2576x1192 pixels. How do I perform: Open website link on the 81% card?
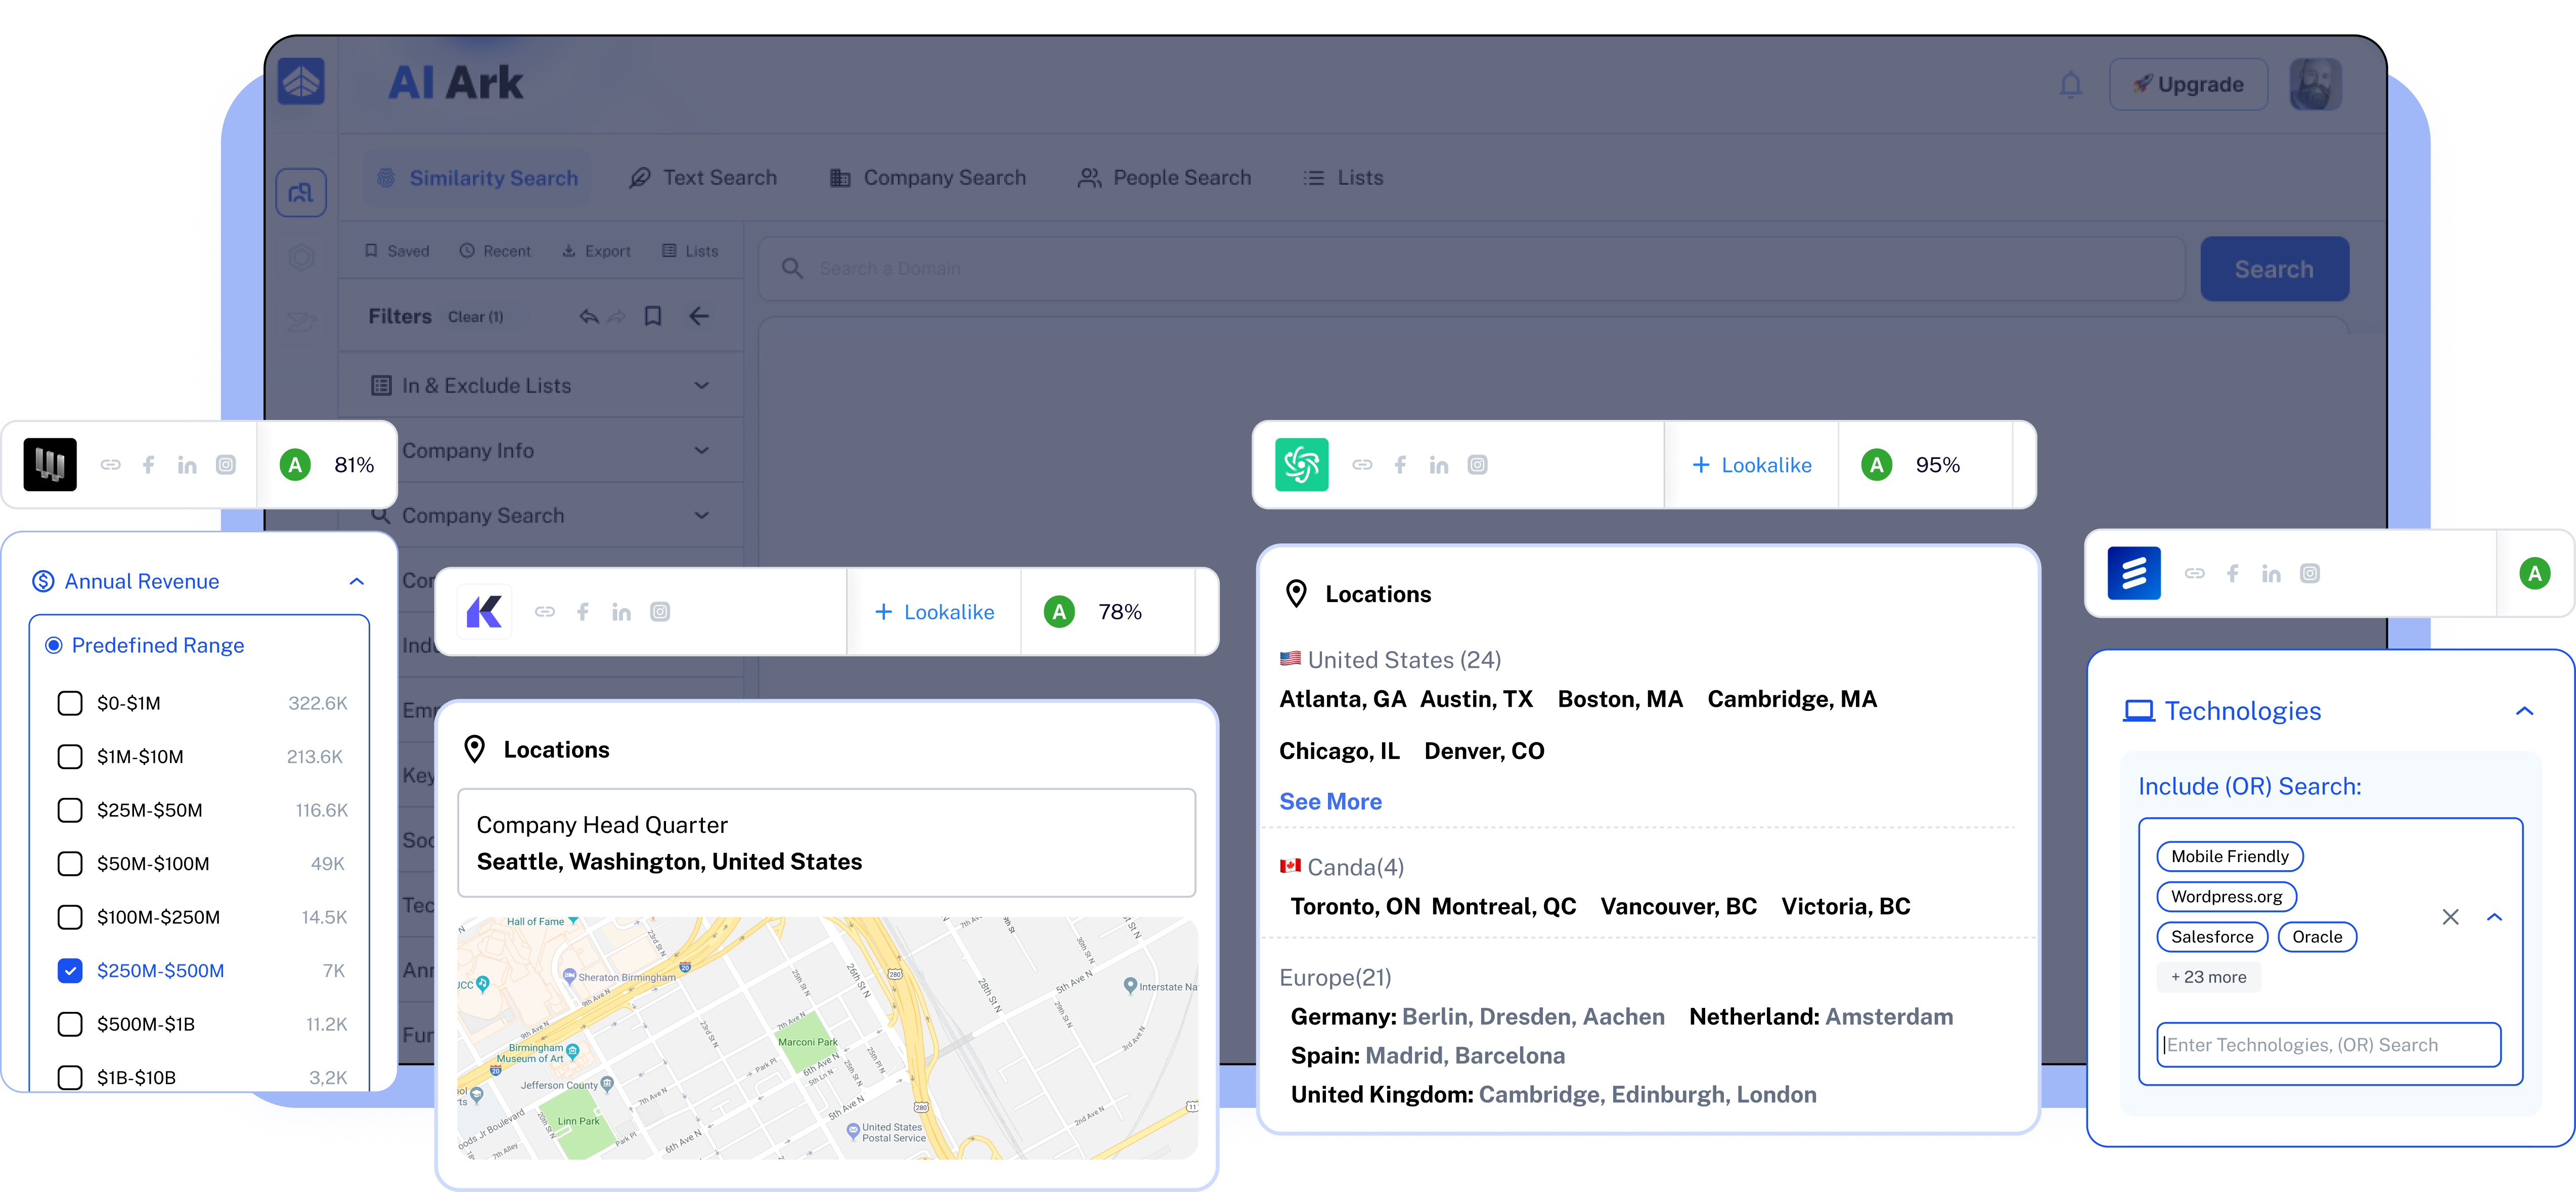point(111,465)
